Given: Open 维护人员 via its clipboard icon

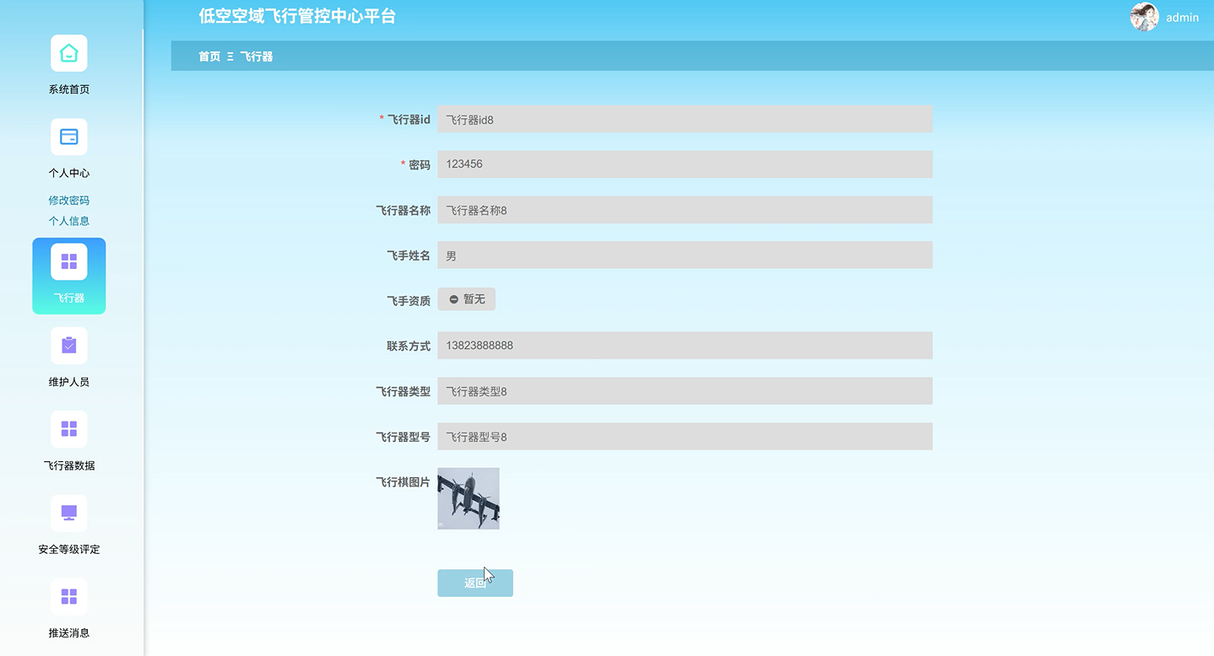Looking at the screenshot, I should (68, 345).
